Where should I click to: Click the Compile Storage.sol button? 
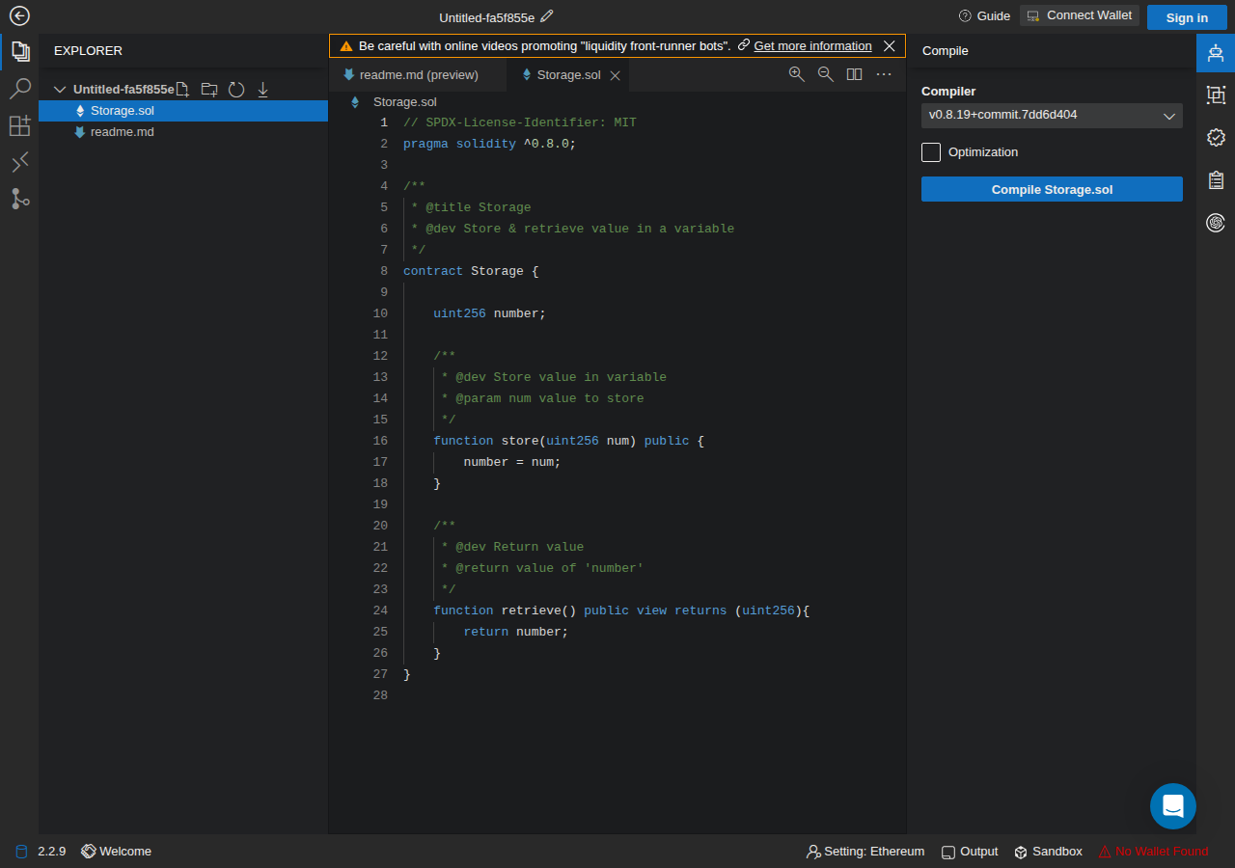pyautogui.click(x=1052, y=189)
